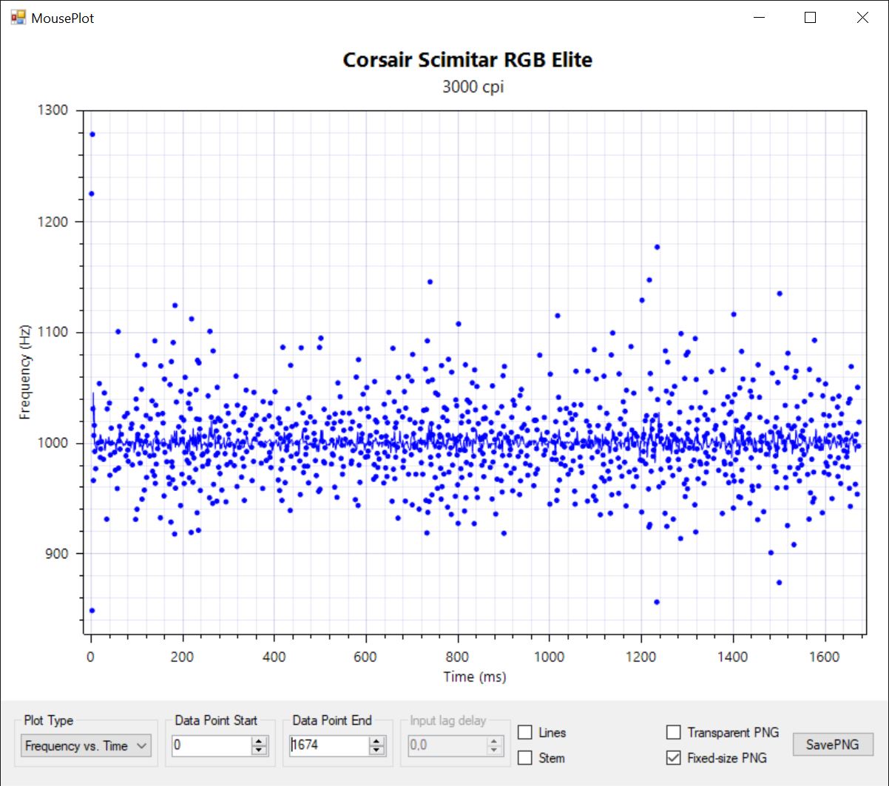Close the MousePlot window
Screen dimensions: 889x786
pyautogui.click(x=862, y=18)
